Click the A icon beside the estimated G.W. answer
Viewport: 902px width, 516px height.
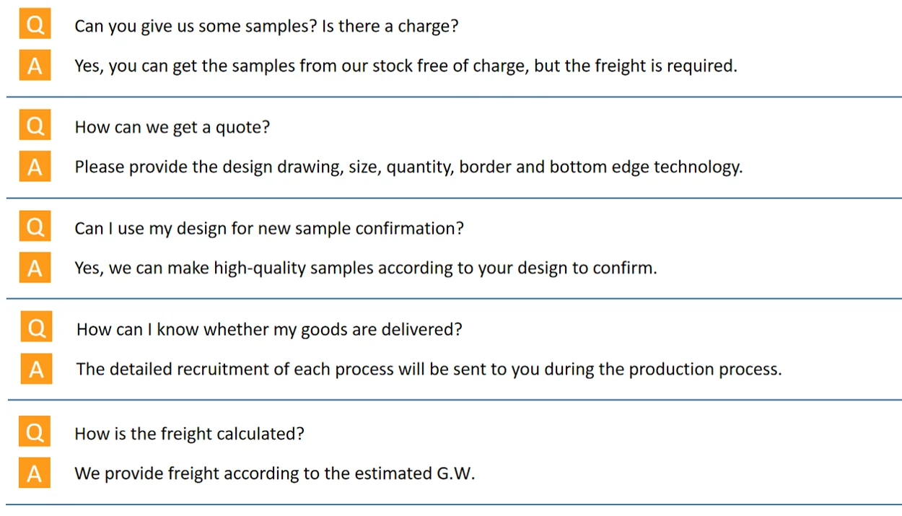(35, 473)
